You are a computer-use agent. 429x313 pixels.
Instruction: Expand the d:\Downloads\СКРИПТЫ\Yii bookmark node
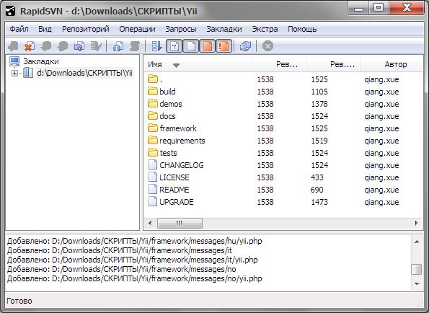pos(14,73)
